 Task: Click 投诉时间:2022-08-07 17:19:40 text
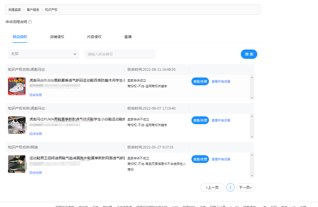point(151,108)
